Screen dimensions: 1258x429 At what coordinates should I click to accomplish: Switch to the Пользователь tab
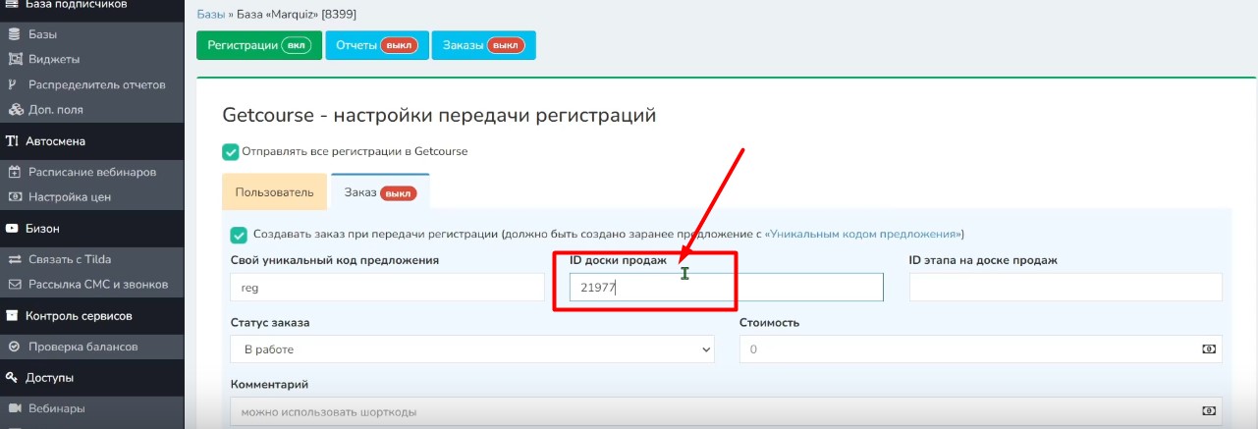(274, 192)
